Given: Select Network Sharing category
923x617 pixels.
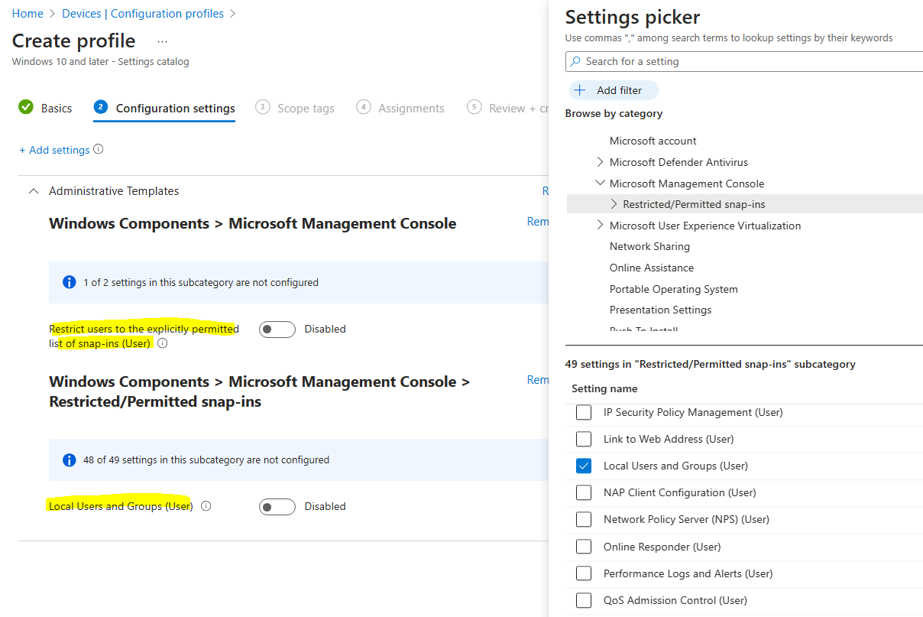Looking at the screenshot, I should point(649,246).
